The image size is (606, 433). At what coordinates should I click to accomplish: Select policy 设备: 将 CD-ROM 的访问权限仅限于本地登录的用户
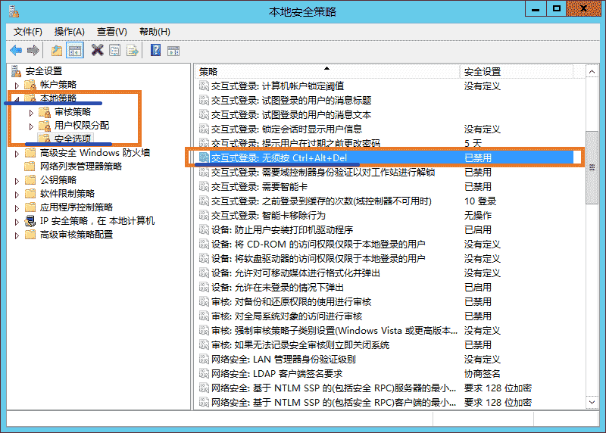point(318,244)
